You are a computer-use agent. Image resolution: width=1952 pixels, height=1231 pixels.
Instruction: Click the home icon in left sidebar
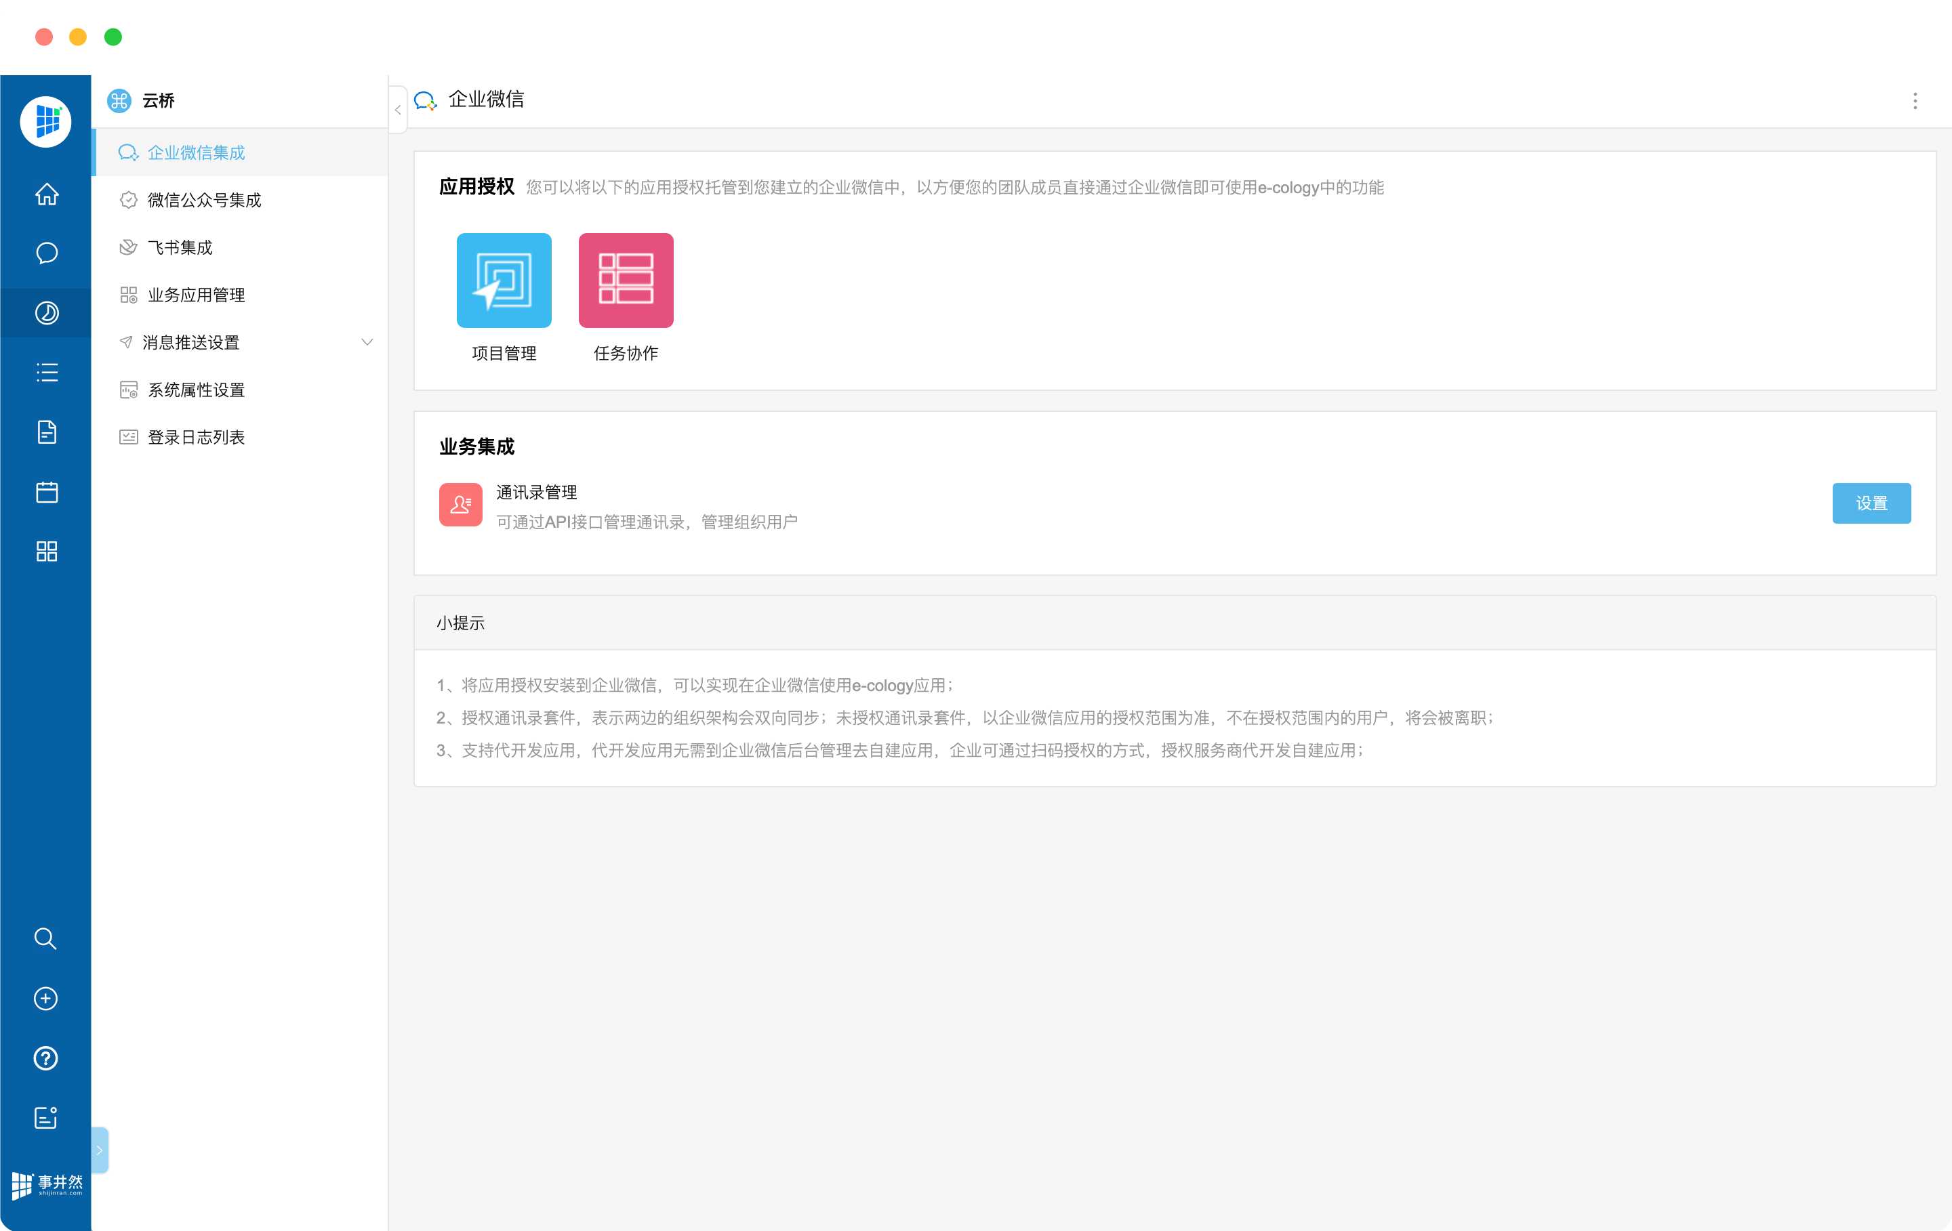46,194
